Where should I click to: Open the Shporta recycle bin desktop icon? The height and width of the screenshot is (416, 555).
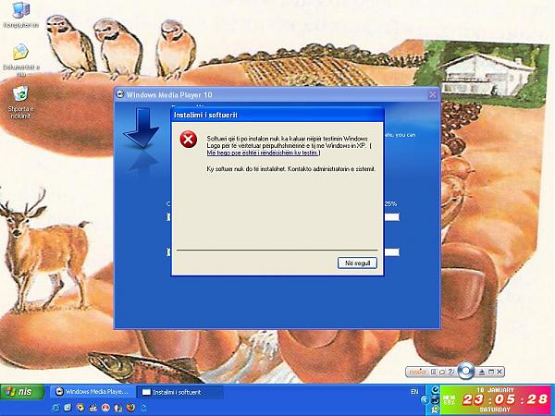[x=20, y=102]
